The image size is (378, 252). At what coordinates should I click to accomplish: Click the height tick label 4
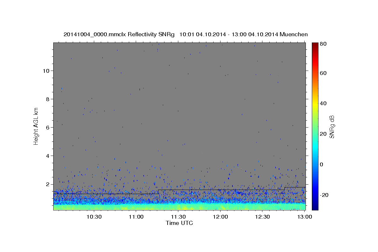point(47,156)
